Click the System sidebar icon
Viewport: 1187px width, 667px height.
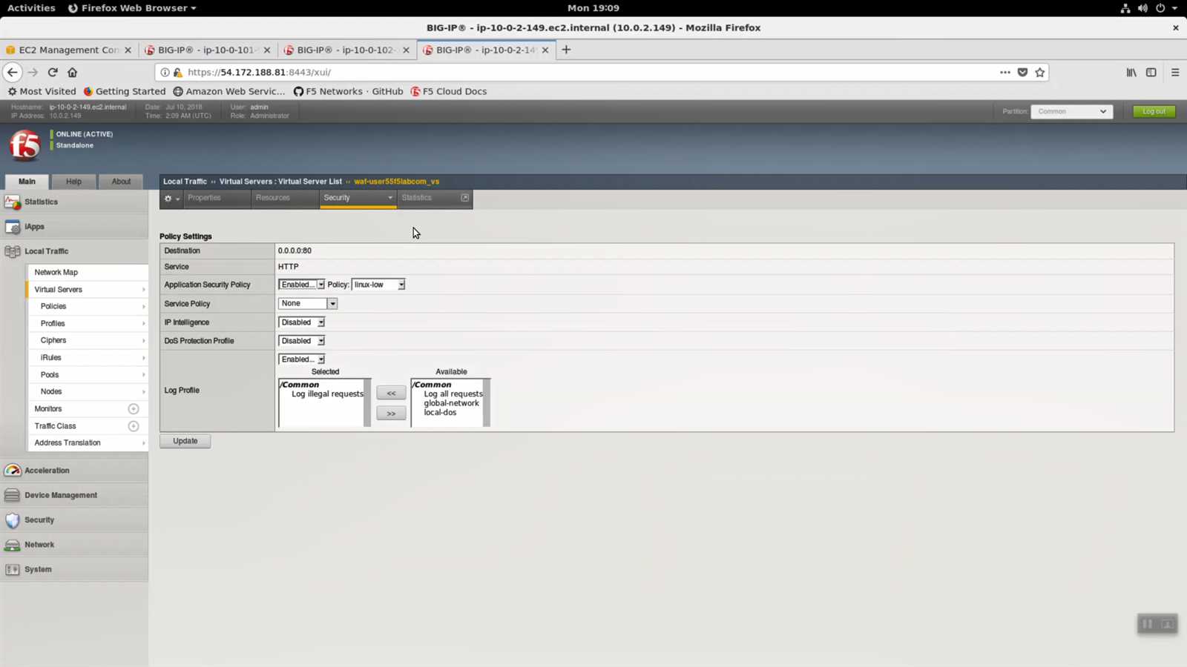pyautogui.click(x=13, y=569)
